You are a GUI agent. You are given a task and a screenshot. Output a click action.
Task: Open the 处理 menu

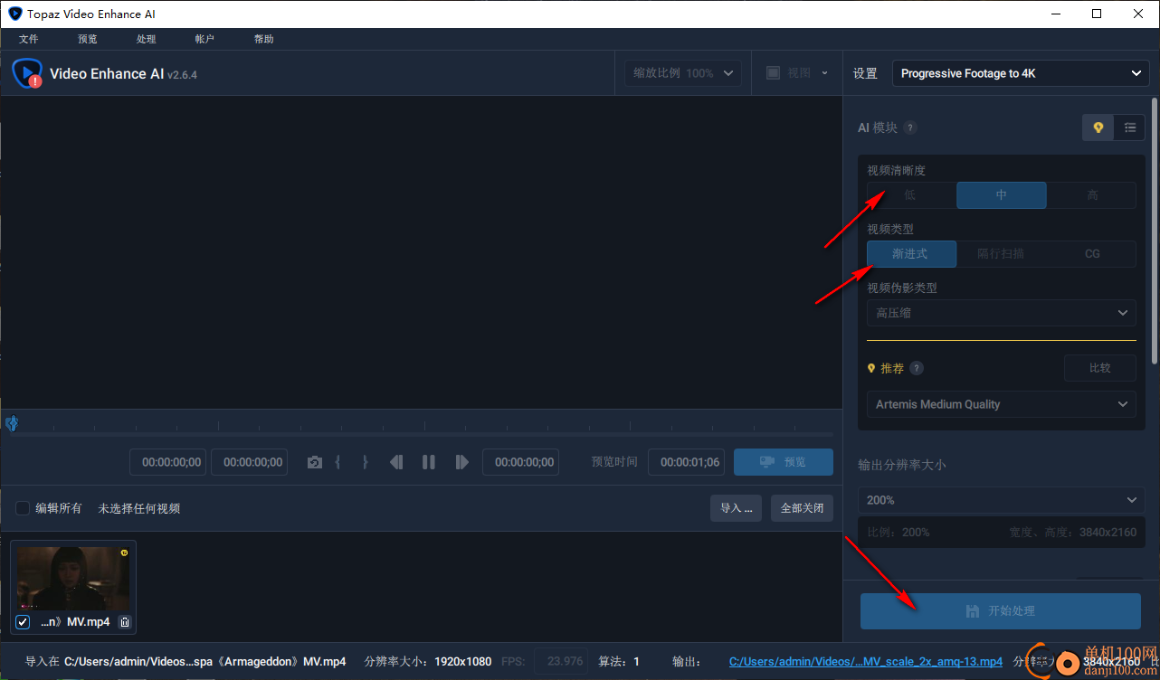[x=147, y=39]
